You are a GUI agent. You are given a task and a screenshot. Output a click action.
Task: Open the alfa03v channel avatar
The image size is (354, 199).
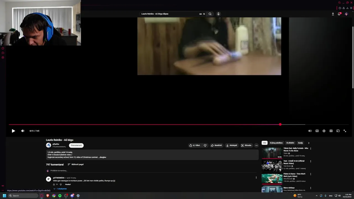tap(48, 145)
